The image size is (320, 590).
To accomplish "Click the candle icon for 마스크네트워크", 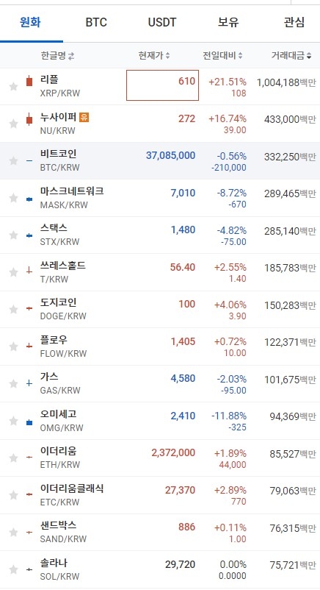I will coord(29,199).
